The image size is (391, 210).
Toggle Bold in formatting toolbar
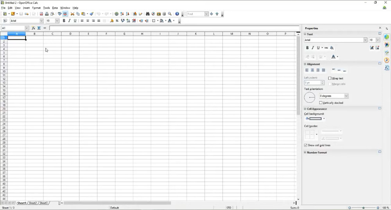[x=64, y=21]
